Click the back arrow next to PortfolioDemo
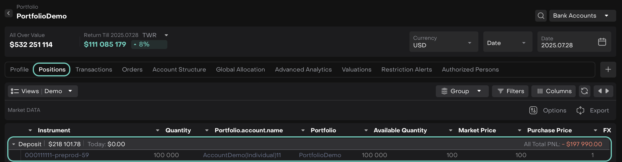622x162 pixels. point(8,13)
